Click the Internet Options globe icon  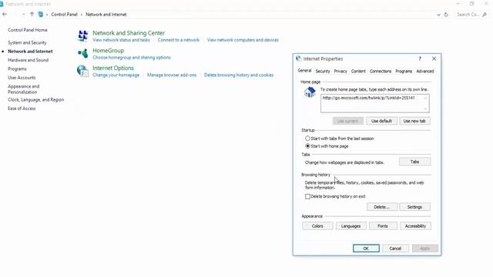pyautogui.click(x=82, y=71)
